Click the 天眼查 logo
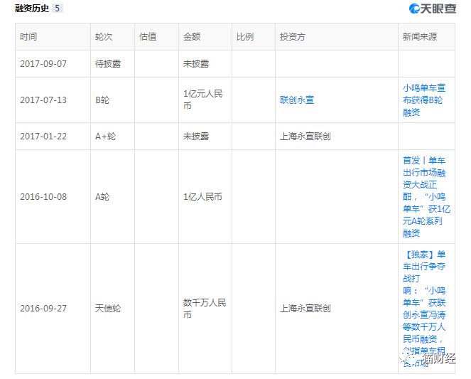Screen dimensions: 471x379 [432, 9]
